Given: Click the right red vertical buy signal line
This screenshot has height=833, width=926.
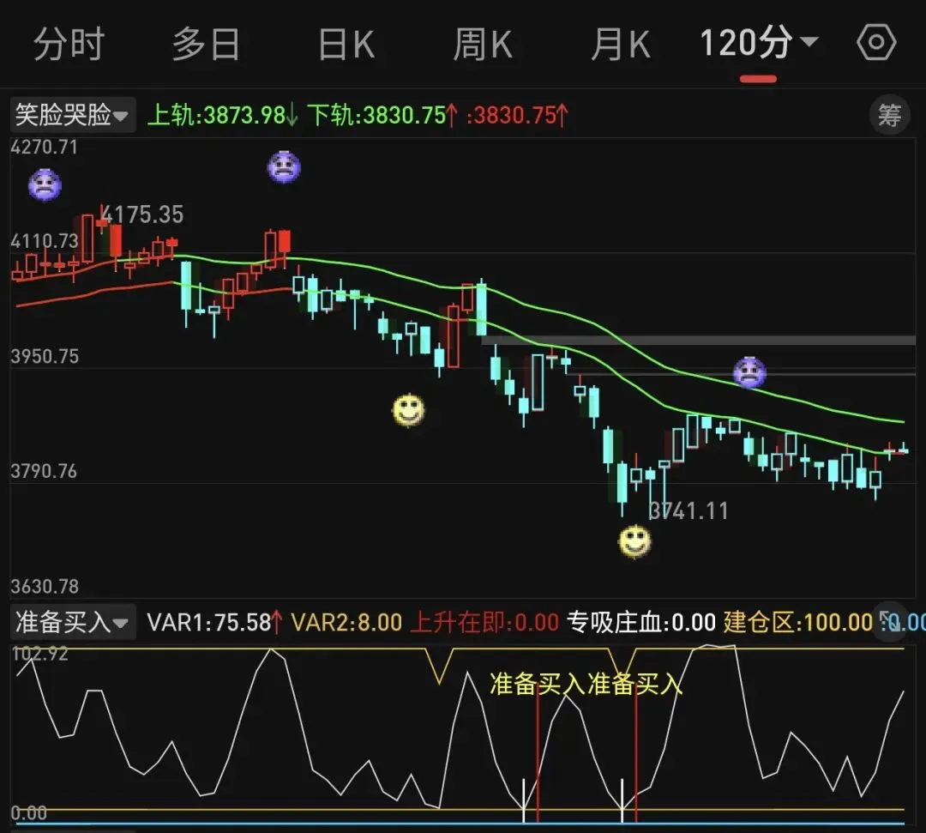Looking at the screenshot, I should click(636, 753).
